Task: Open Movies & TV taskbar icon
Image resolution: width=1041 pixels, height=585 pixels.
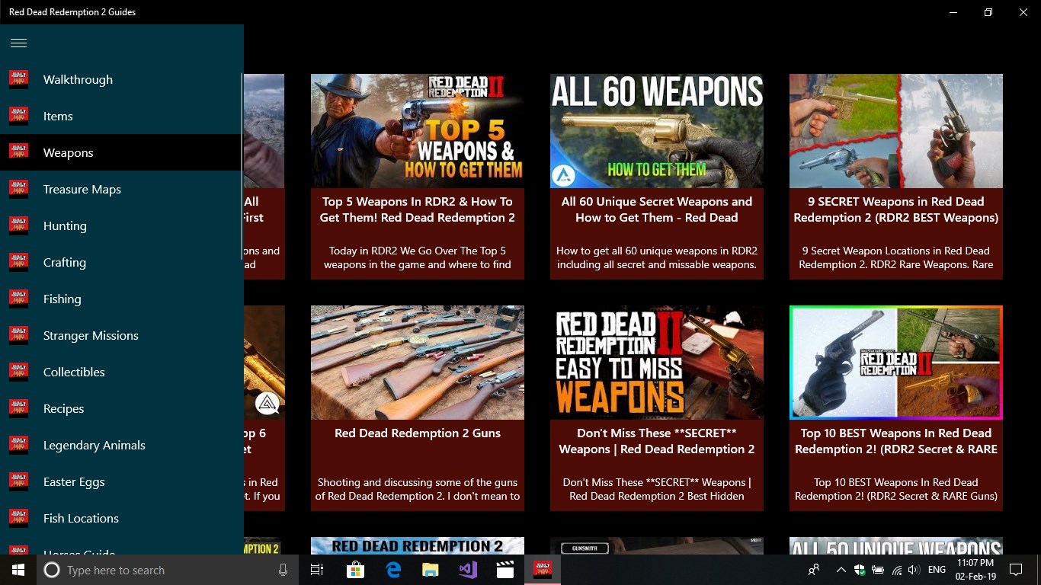Action: 504,570
